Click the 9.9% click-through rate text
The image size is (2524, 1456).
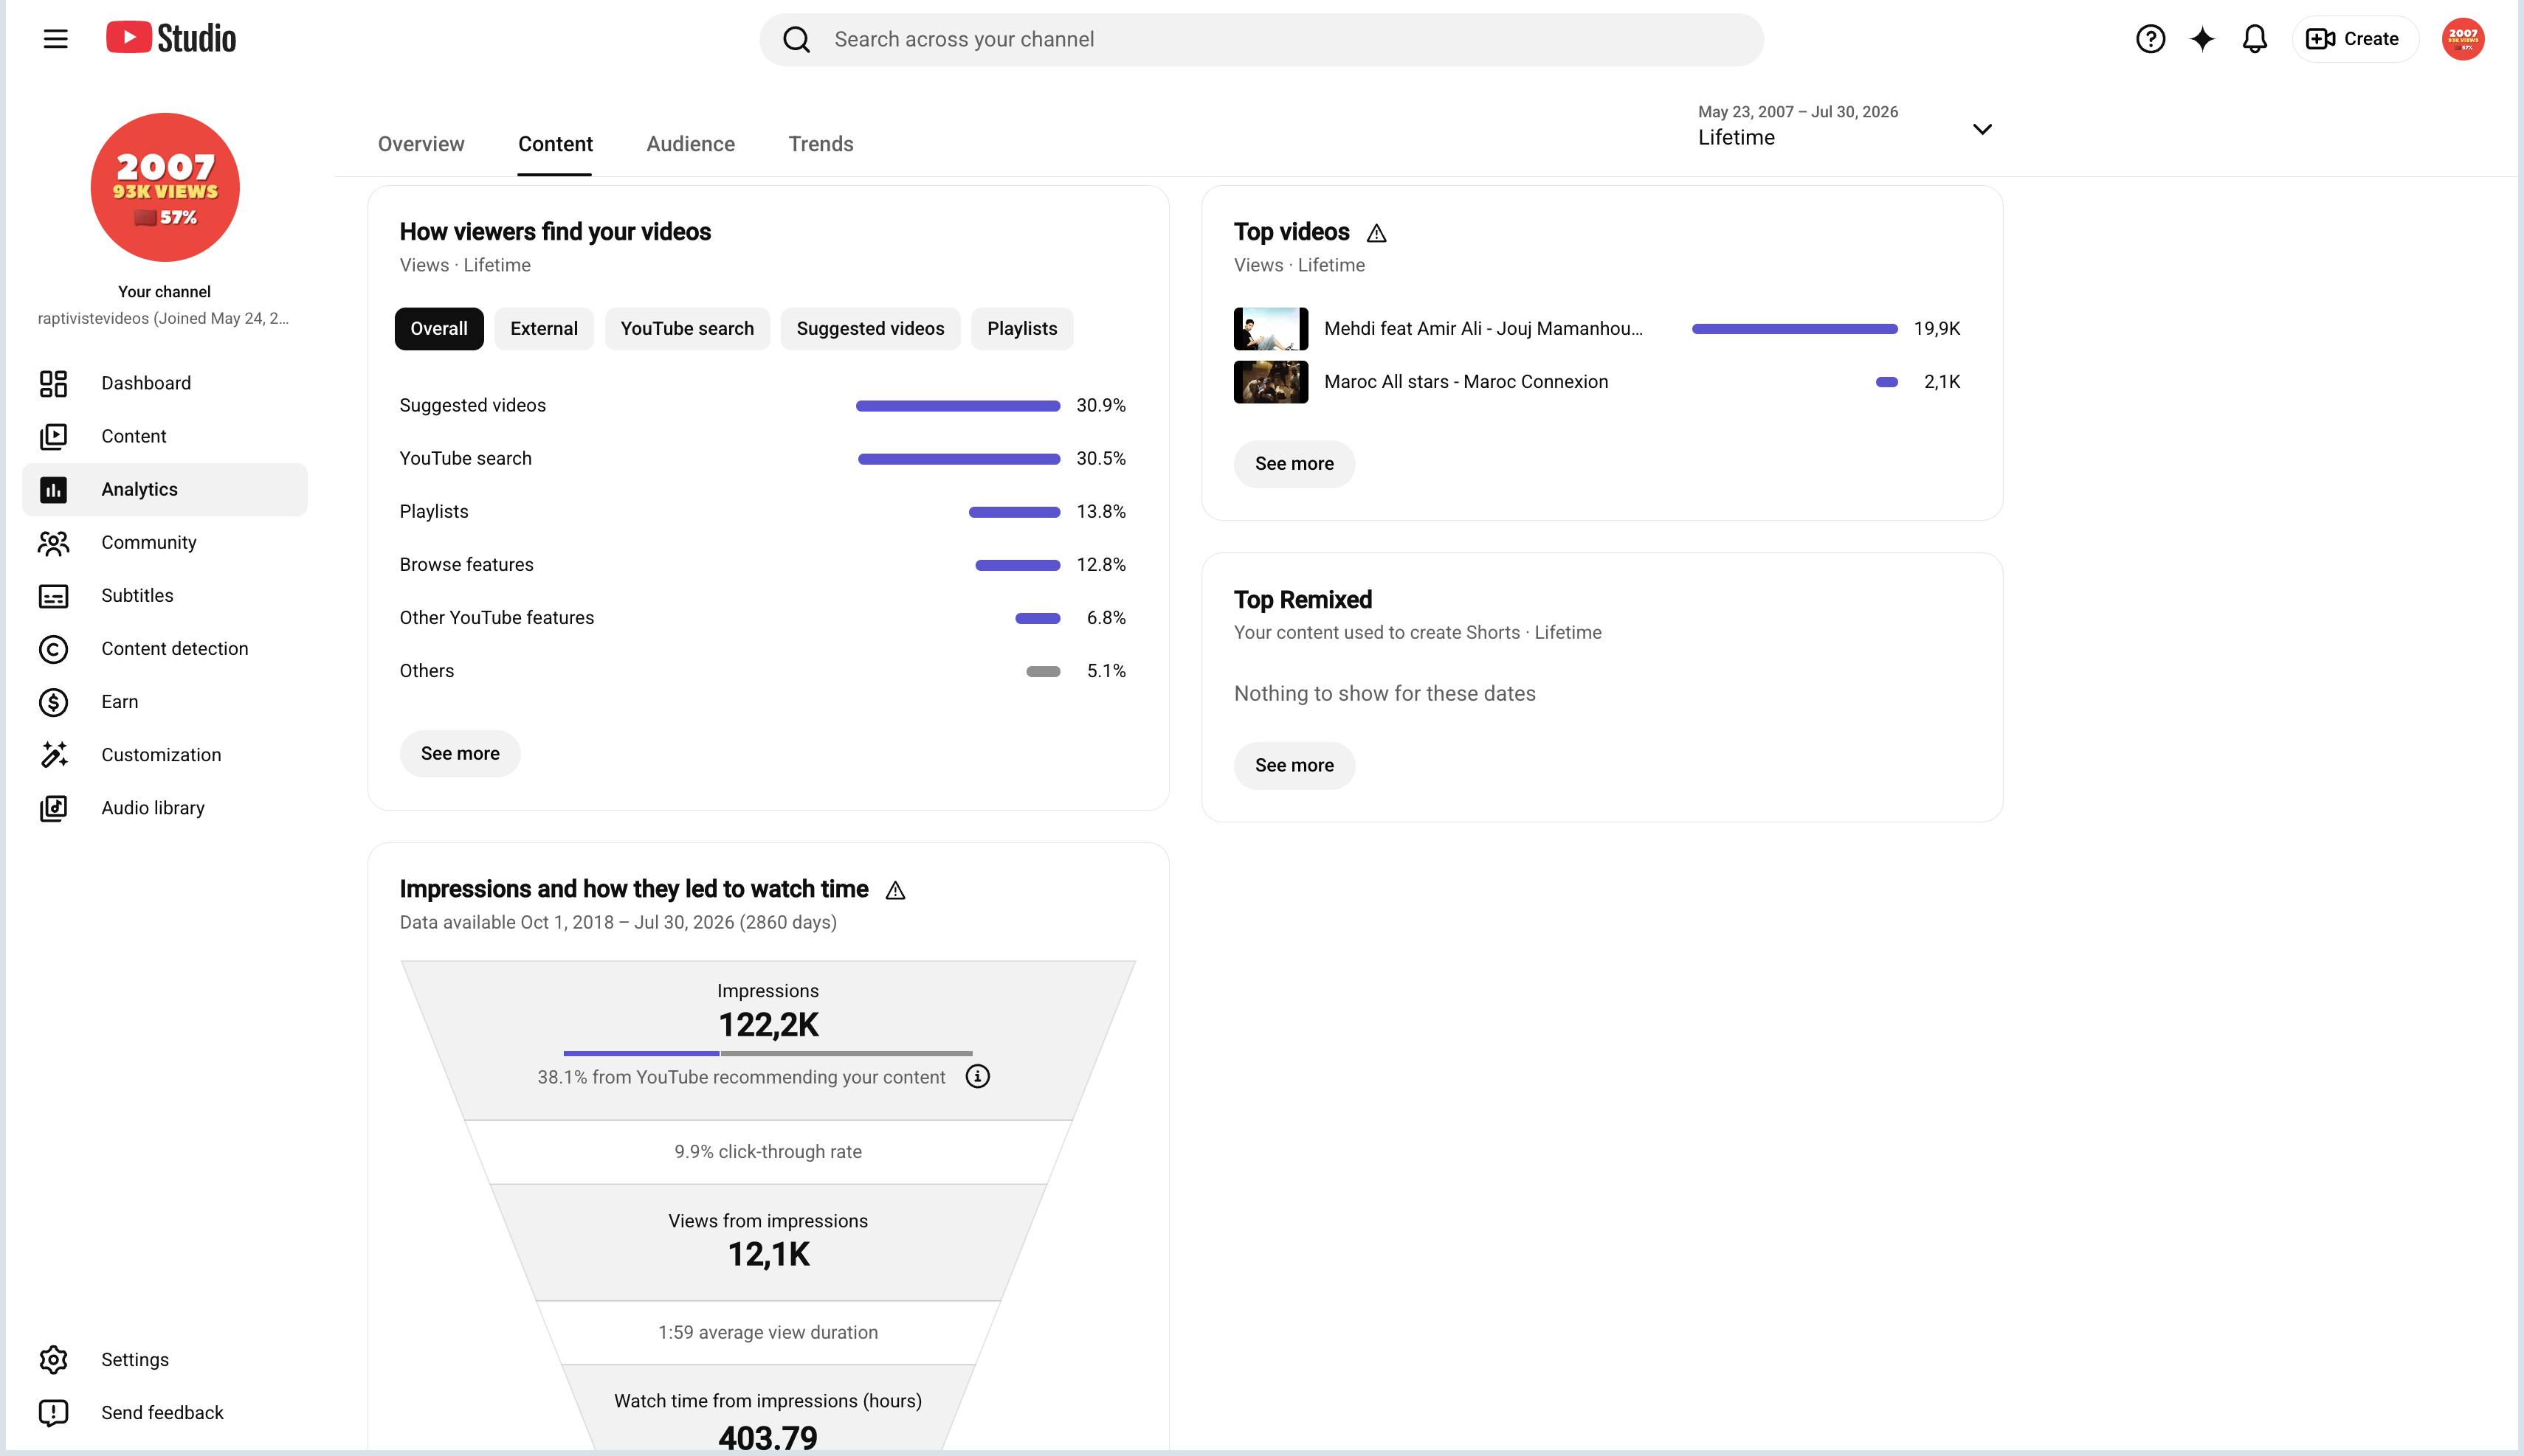[768, 1152]
